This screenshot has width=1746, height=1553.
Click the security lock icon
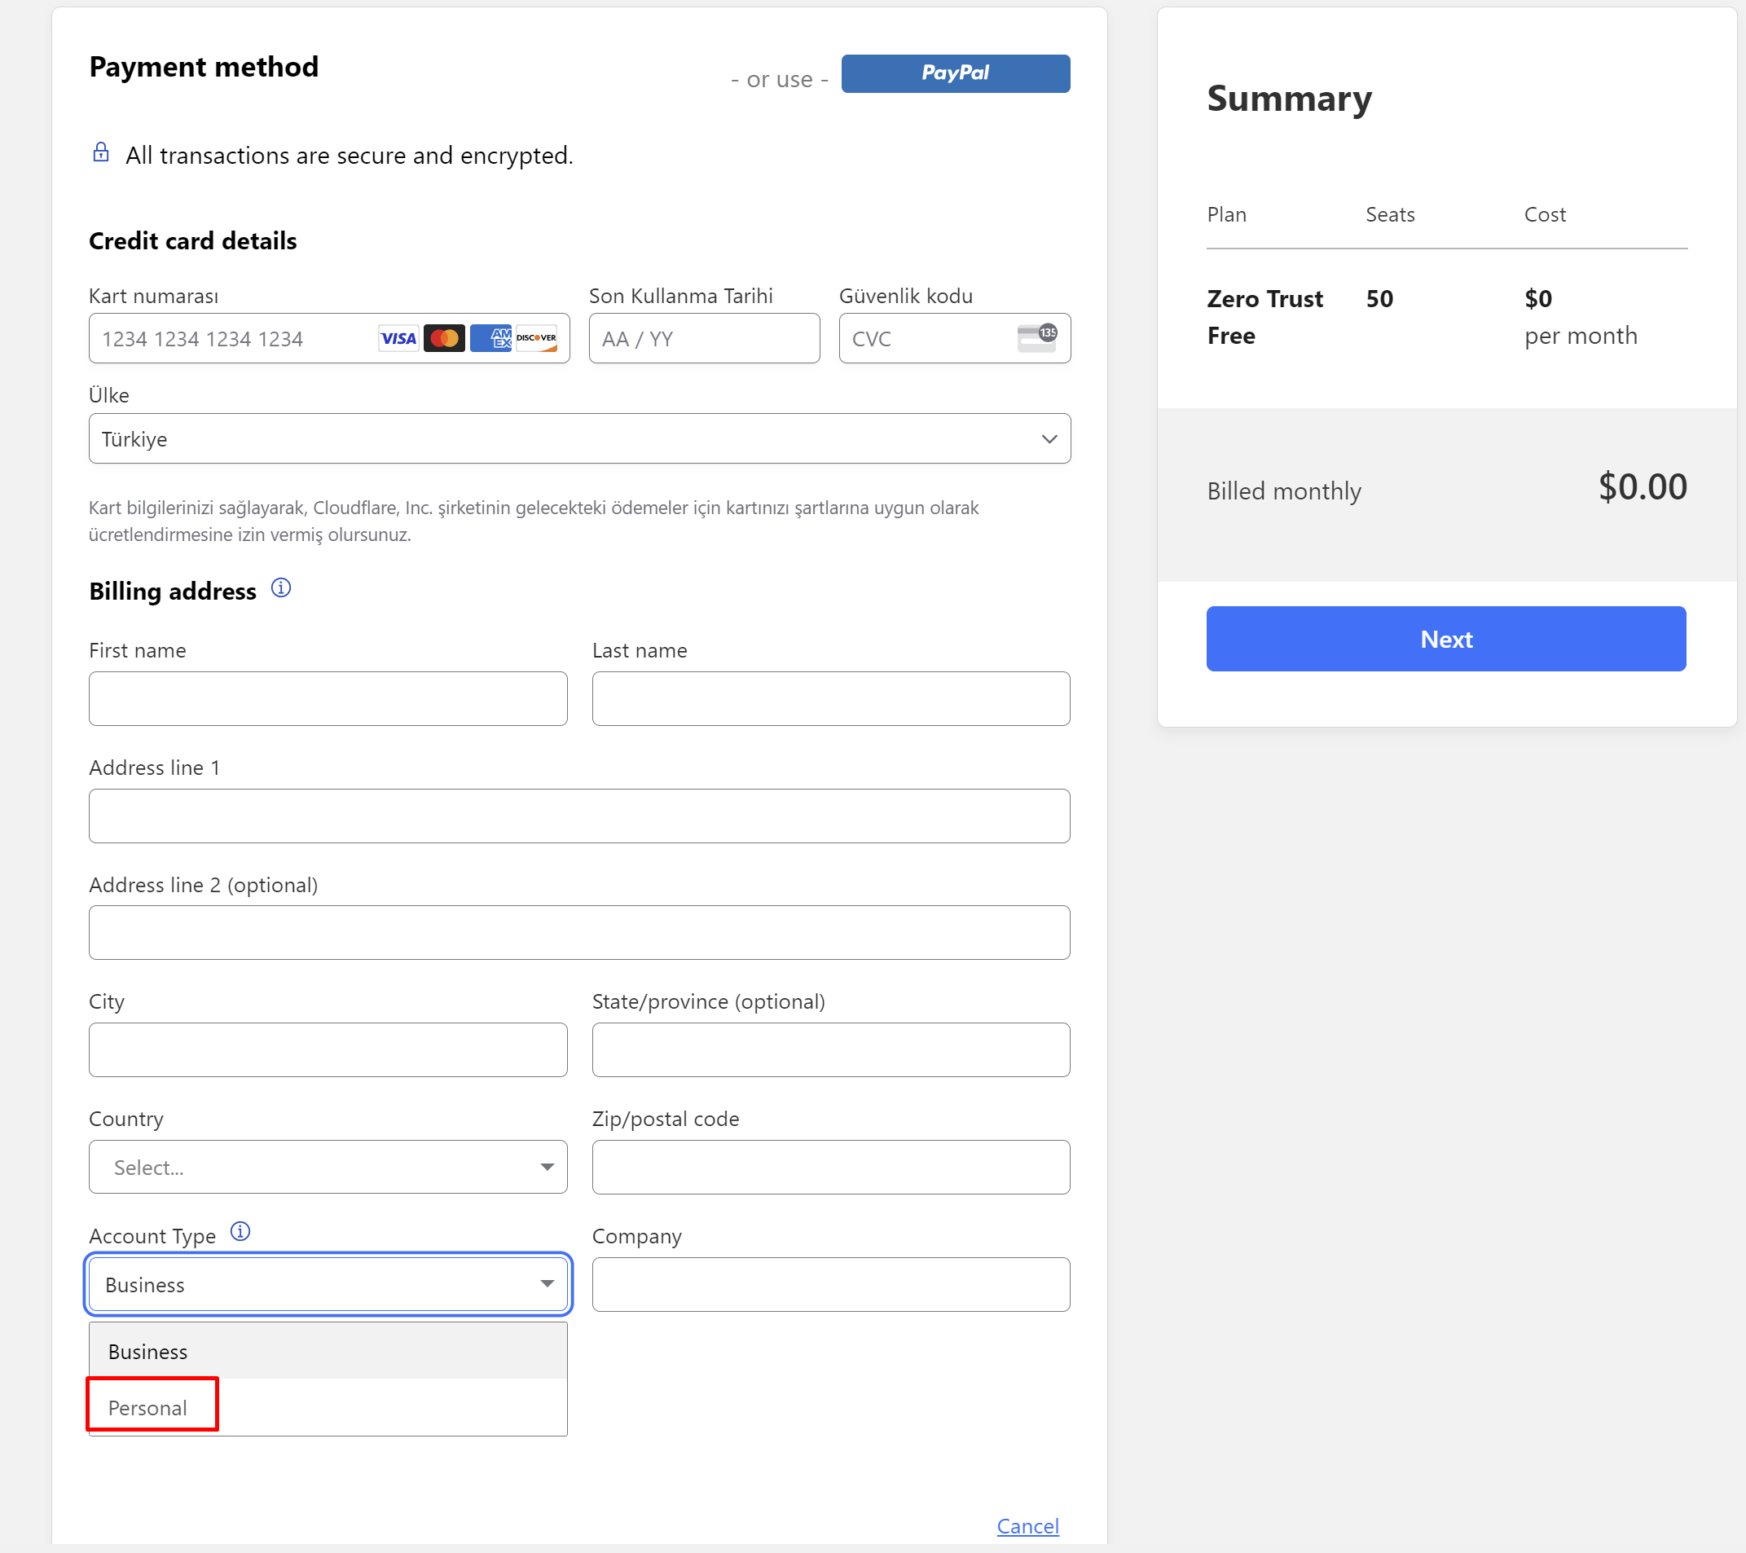point(101,152)
